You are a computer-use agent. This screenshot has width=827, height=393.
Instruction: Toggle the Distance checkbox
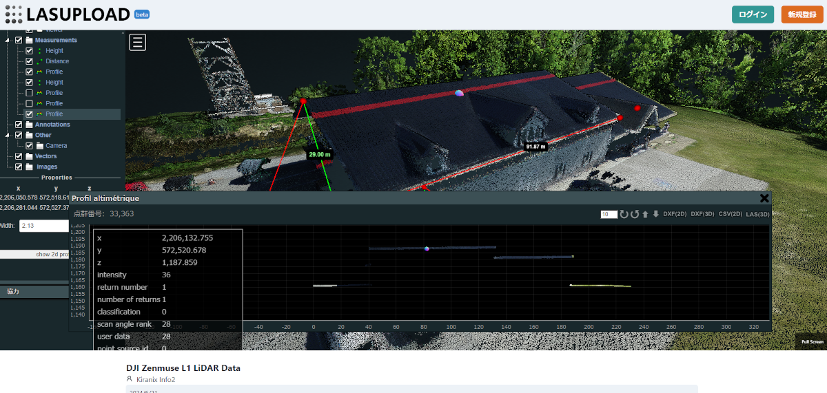tap(29, 61)
